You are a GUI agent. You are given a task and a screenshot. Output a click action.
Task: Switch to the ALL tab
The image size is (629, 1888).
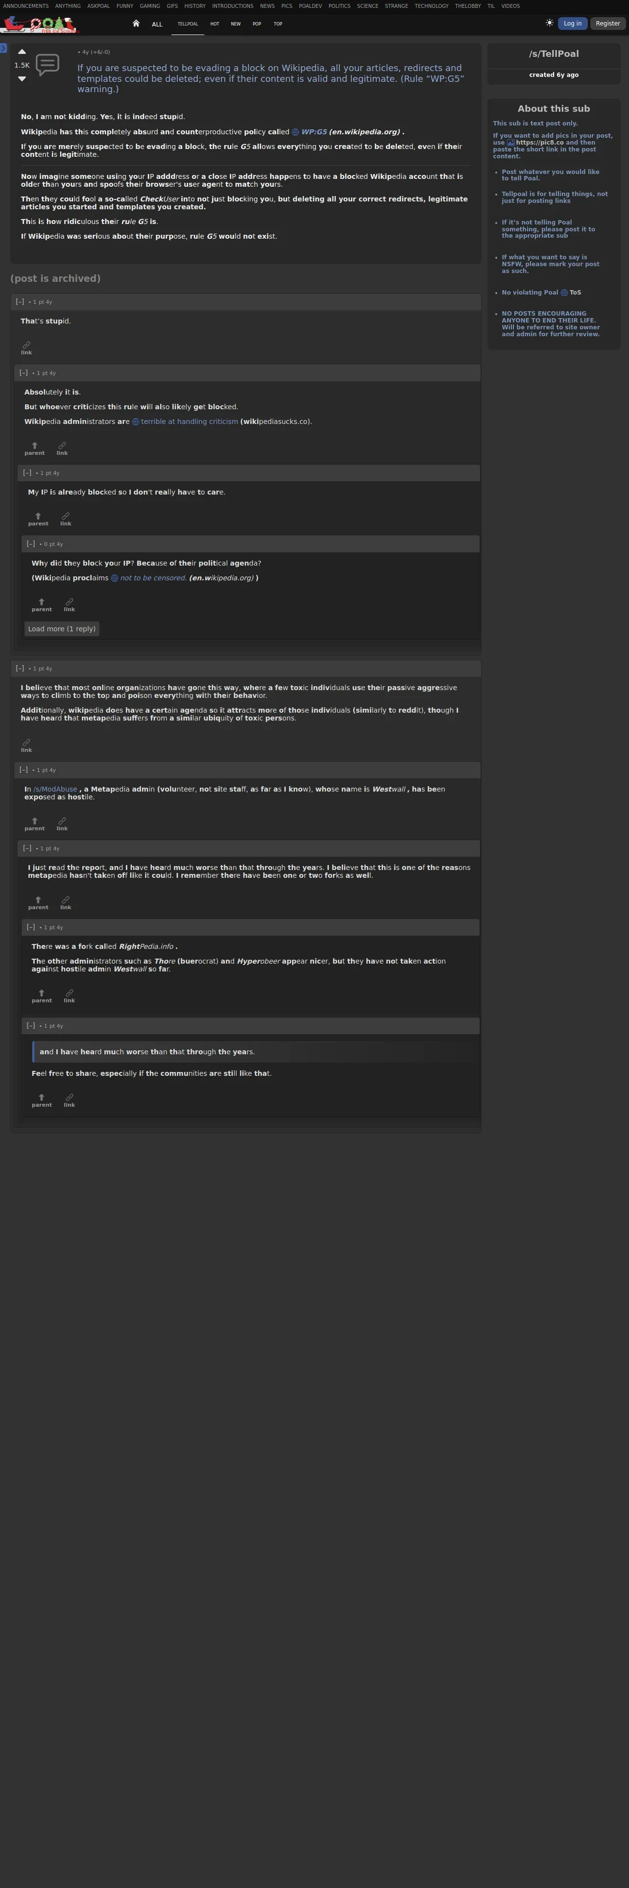pos(157,24)
